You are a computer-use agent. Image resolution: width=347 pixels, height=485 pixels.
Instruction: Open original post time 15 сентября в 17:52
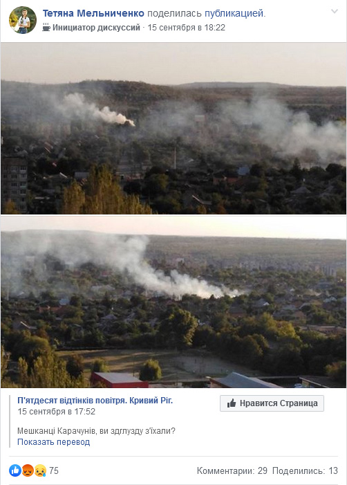coord(56,412)
